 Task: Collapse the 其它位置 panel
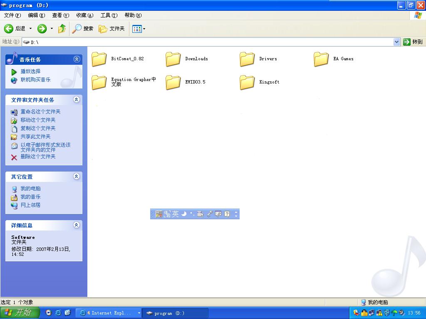77,176
